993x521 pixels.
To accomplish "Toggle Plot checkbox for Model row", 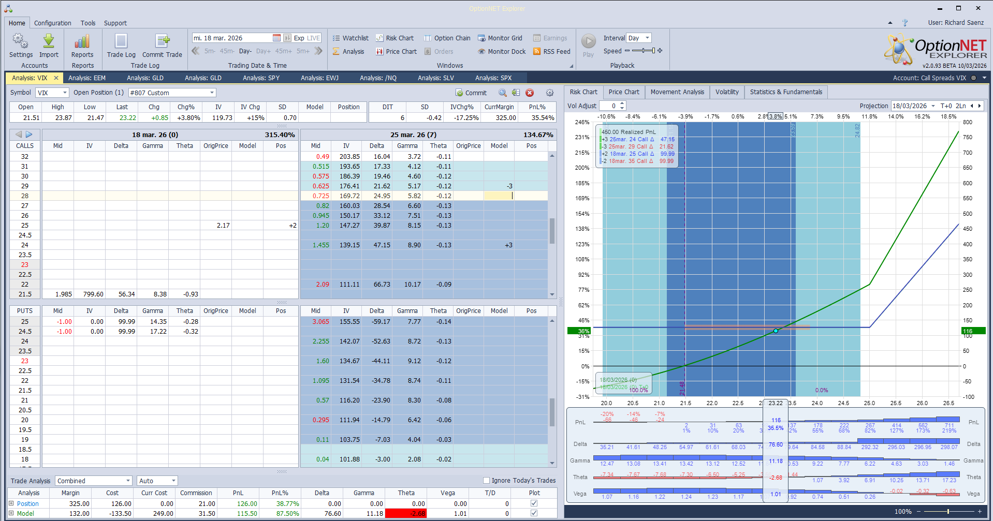I will tap(534, 513).
